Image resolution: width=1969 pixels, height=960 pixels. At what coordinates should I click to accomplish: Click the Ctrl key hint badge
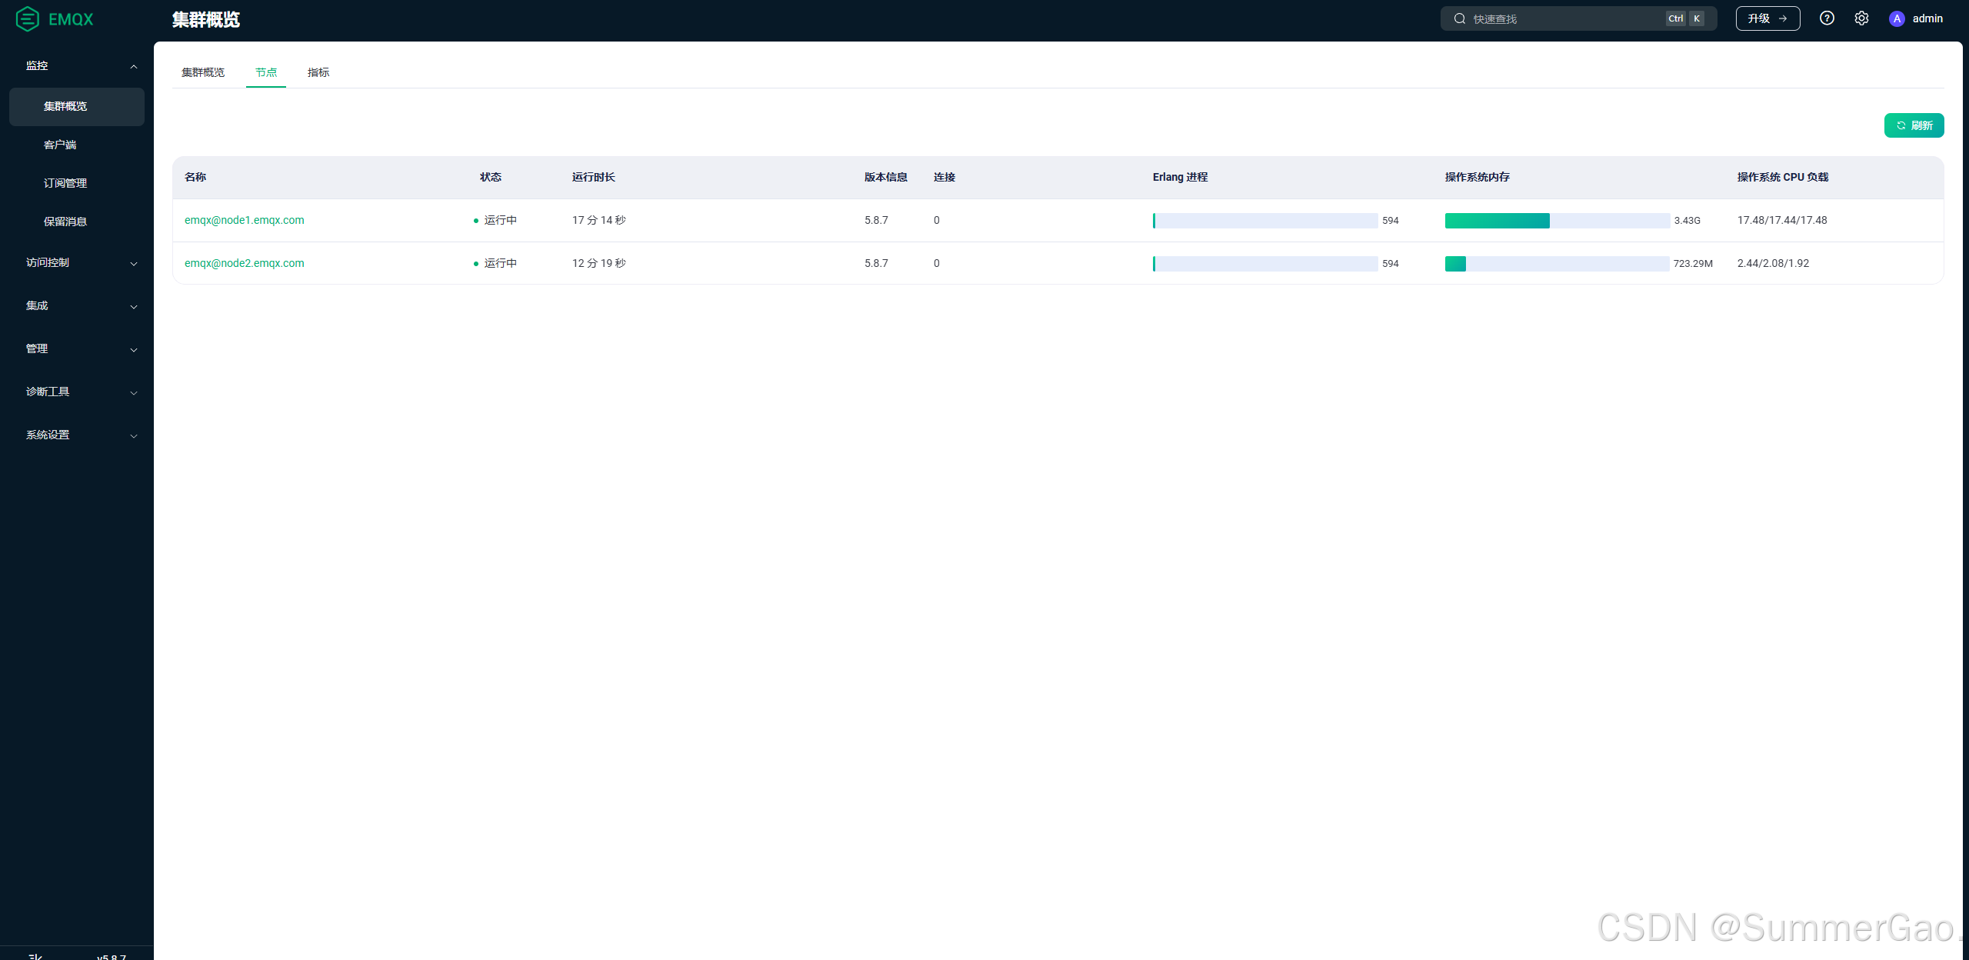[1676, 18]
